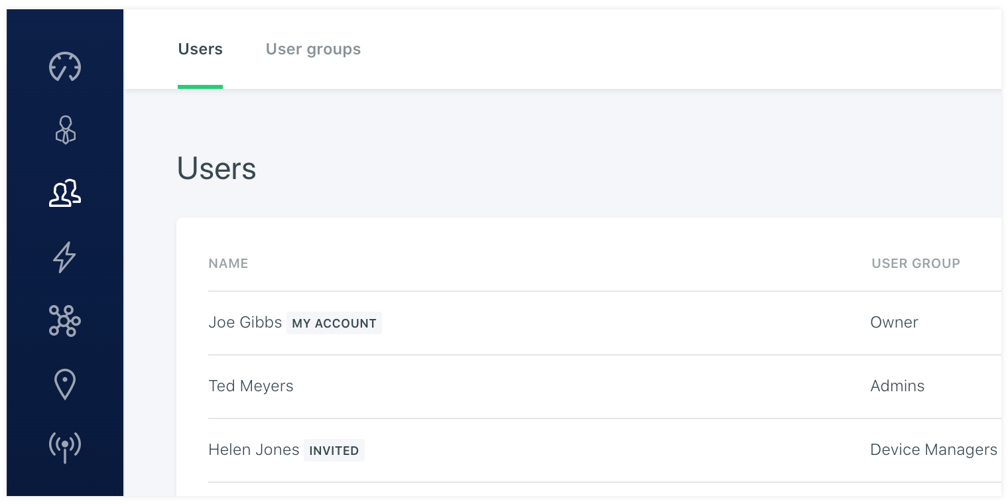Viewport: 1008px width, 504px height.
Task: Click the Owner user group cell
Action: click(894, 323)
